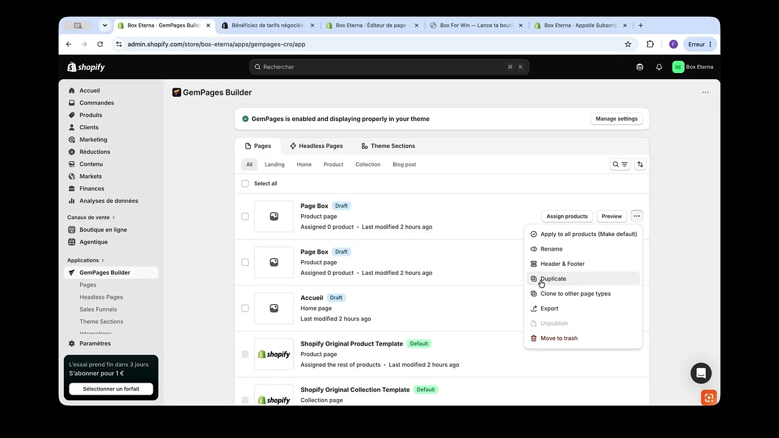The width and height of the screenshot is (779, 438).
Task: Switch to the Theme Sections tab
Action: point(388,146)
